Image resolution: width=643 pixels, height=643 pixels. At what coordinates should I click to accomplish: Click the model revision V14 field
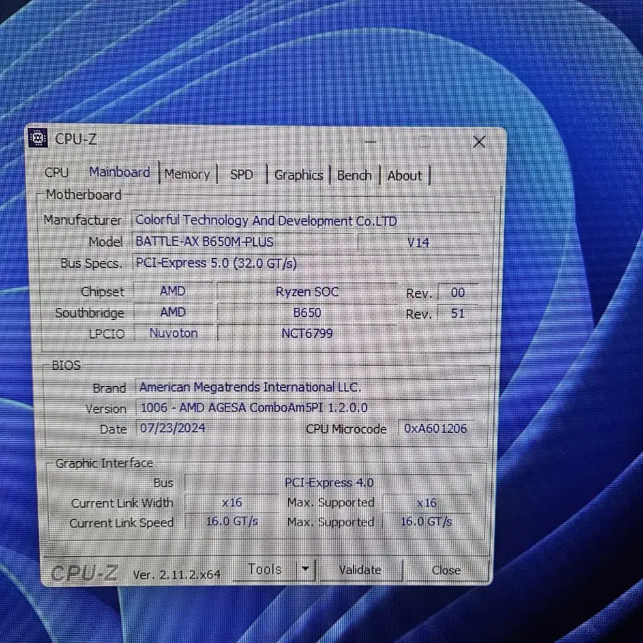pos(418,242)
